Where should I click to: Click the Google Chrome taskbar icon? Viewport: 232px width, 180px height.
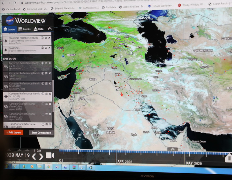point(49,167)
